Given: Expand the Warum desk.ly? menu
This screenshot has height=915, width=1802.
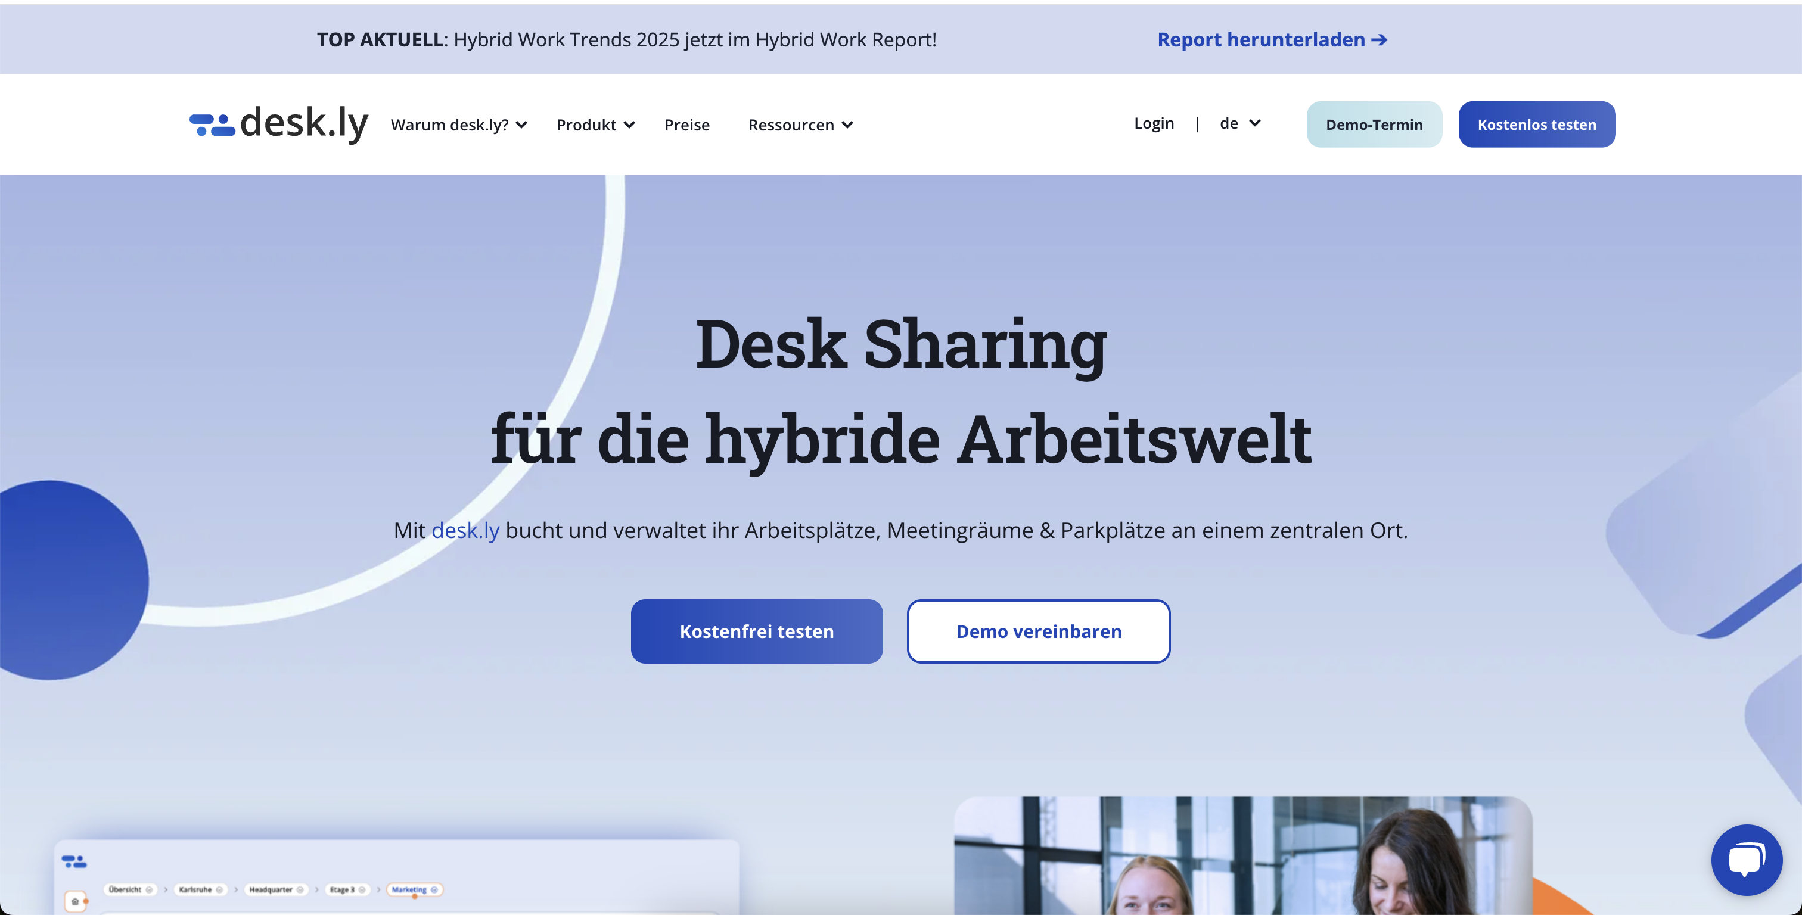Looking at the screenshot, I should [458, 125].
